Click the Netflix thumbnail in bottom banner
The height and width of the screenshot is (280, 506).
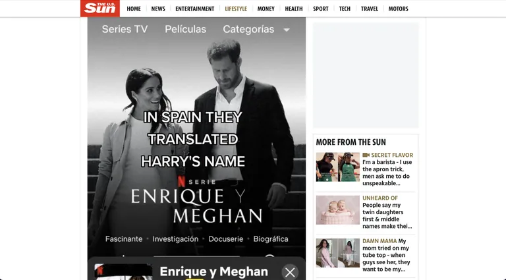pos(123,271)
